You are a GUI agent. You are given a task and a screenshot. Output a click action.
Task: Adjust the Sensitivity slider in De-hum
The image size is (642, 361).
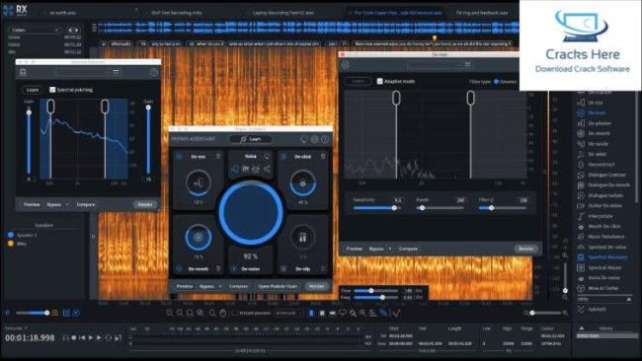click(x=376, y=208)
